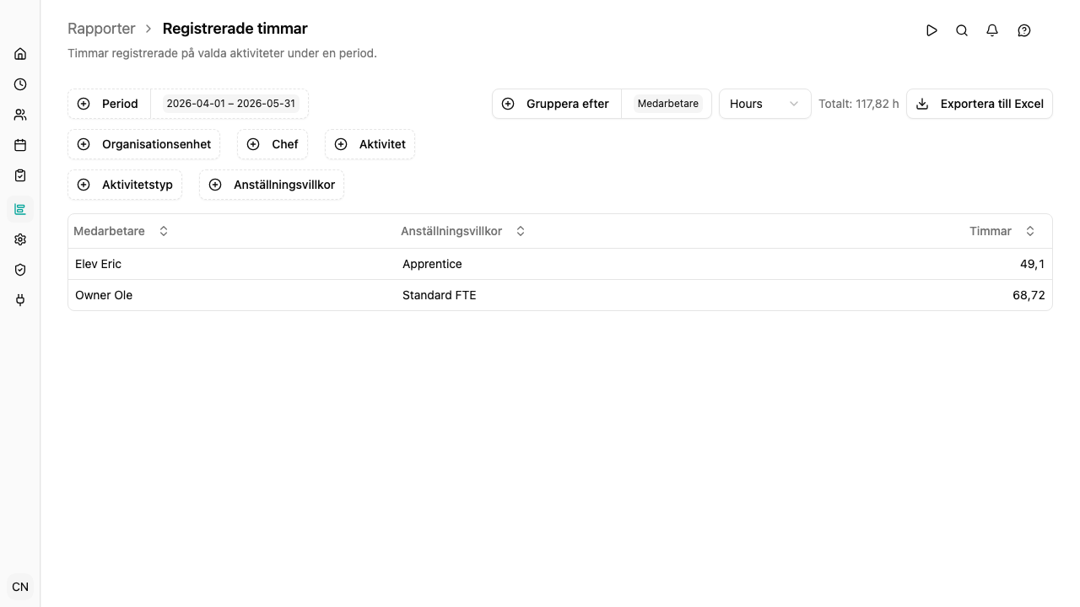This screenshot has width=1080, height=607.
Task: Add the Aktivitet filter
Action: 370,144
